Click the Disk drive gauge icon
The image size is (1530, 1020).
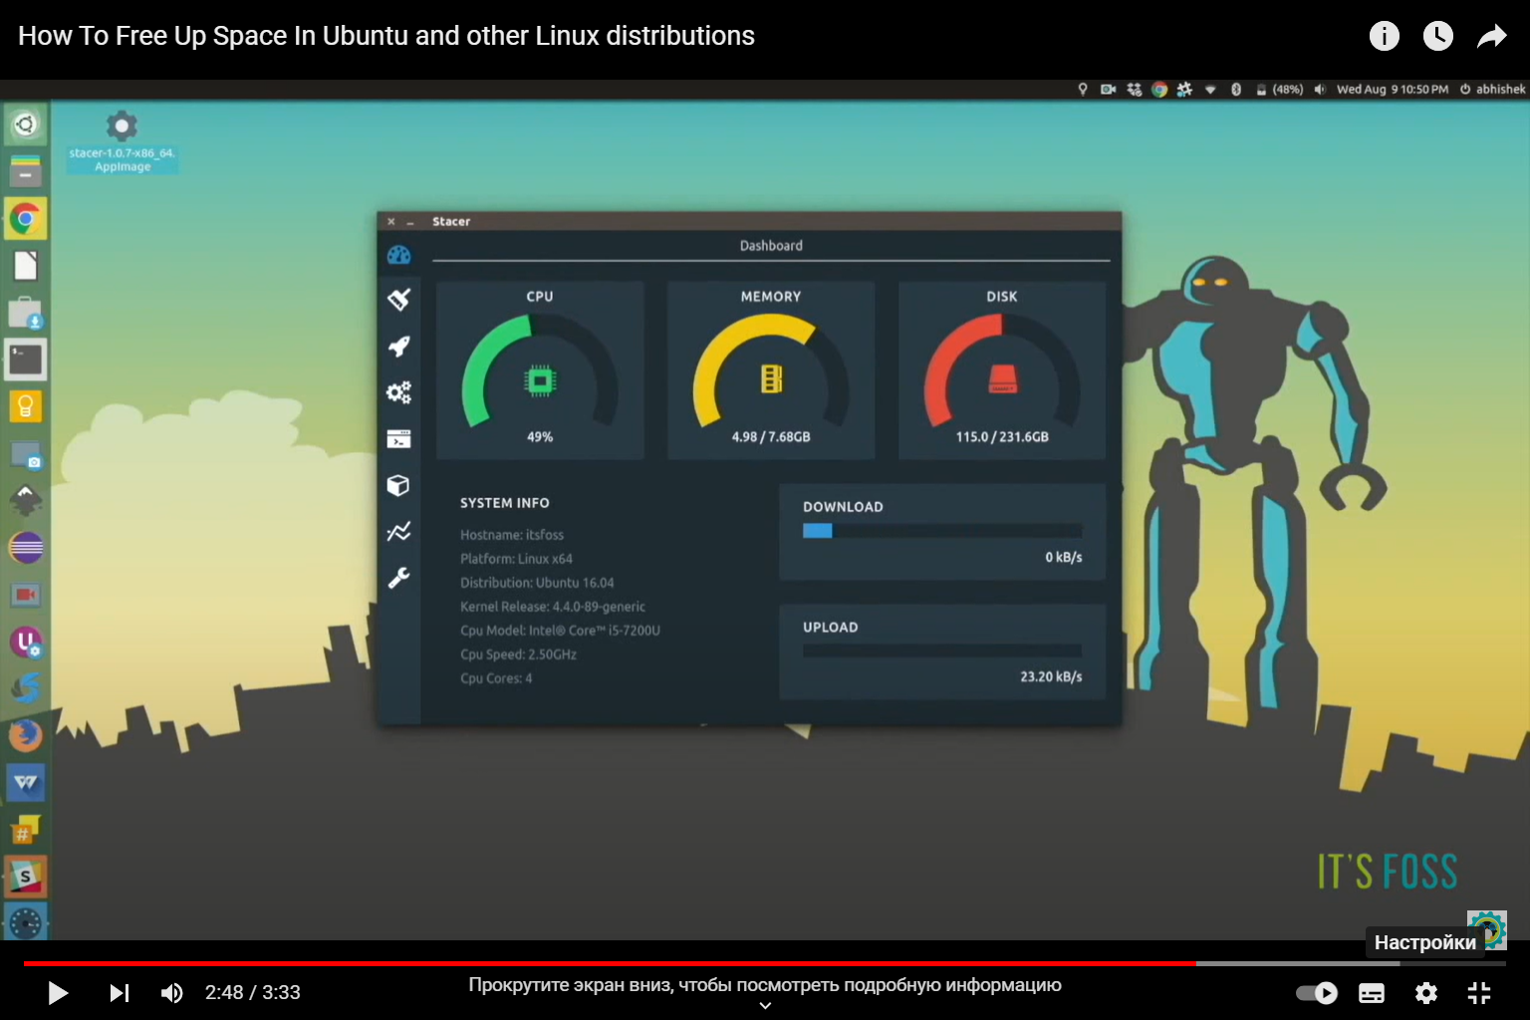(x=1002, y=380)
